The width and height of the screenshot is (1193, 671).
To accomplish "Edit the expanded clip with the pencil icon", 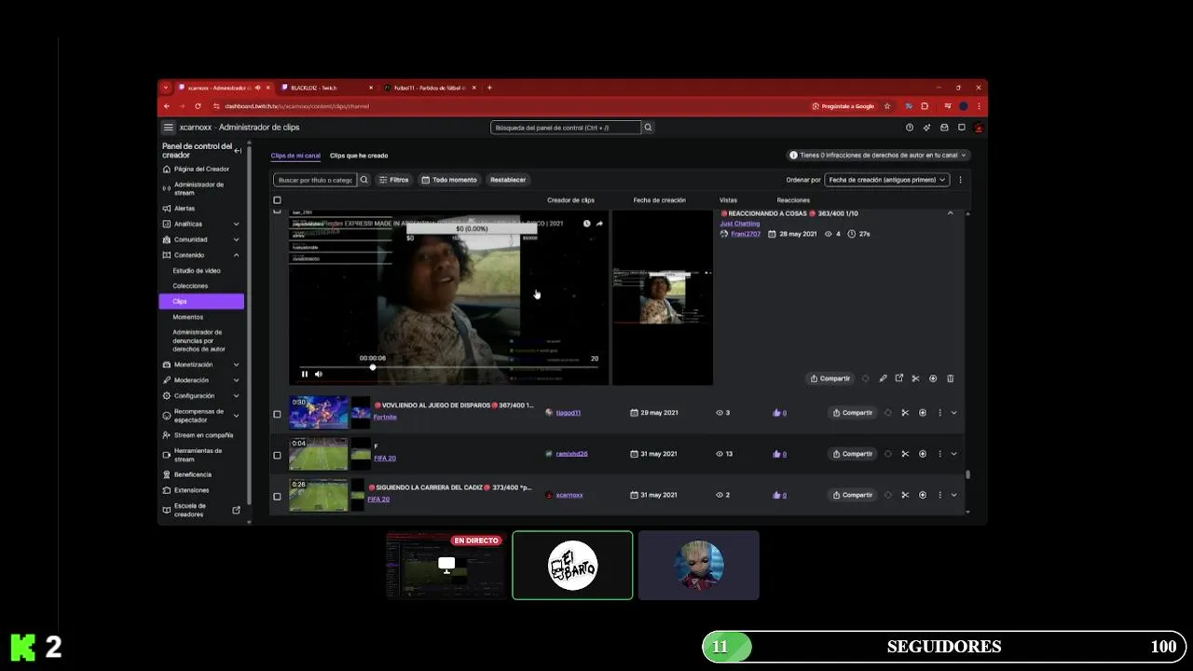I will 883,378.
